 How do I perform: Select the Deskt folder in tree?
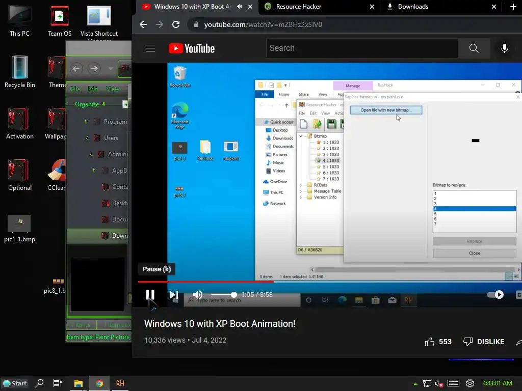point(115,203)
